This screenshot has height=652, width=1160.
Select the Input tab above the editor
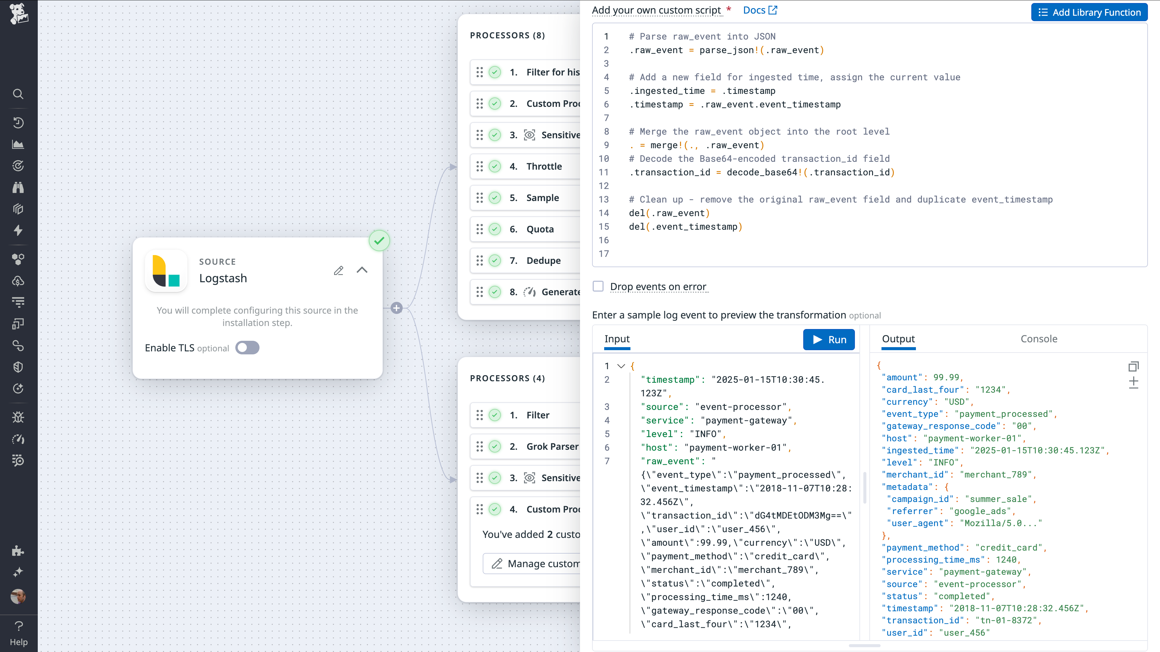coord(617,339)
